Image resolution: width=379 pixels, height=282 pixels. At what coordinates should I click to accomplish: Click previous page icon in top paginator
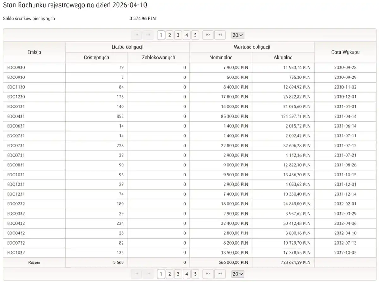[148, 35]
